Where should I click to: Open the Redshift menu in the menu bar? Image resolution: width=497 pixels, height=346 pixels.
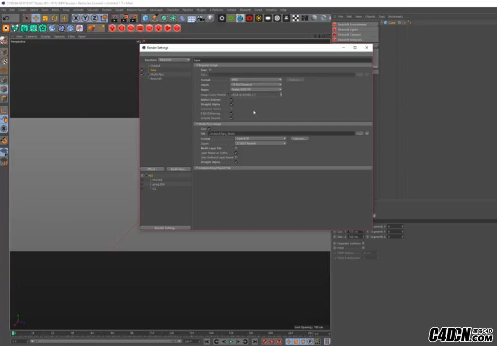coord(245,10)
